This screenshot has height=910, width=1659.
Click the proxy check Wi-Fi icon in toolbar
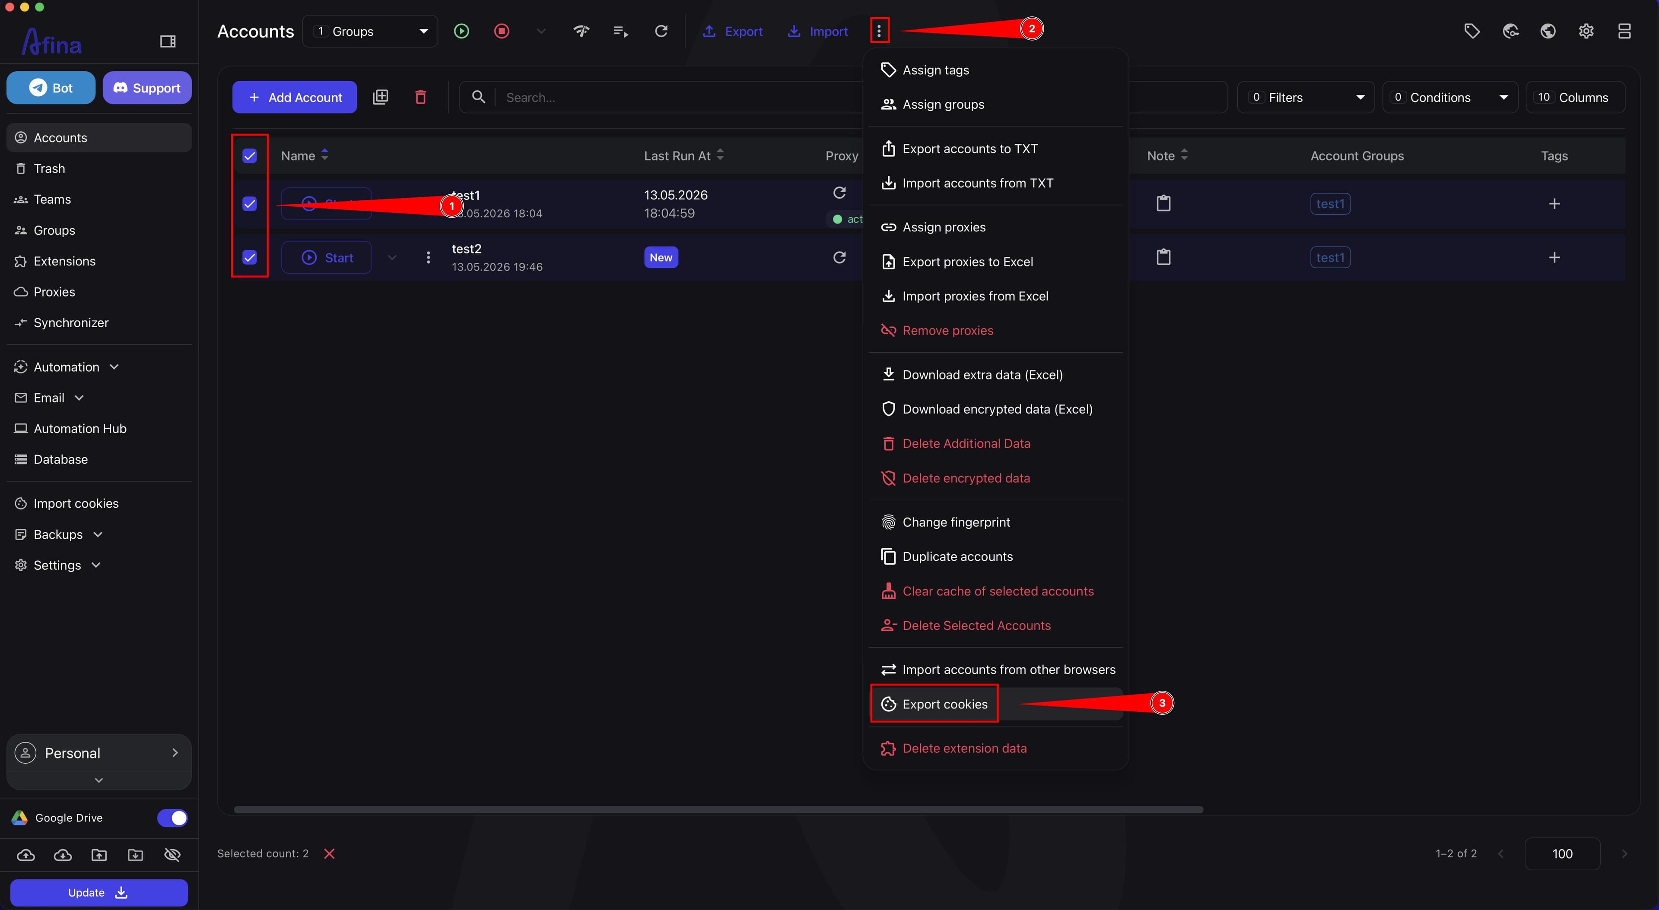pyautogui.click(x=582, y=31)
